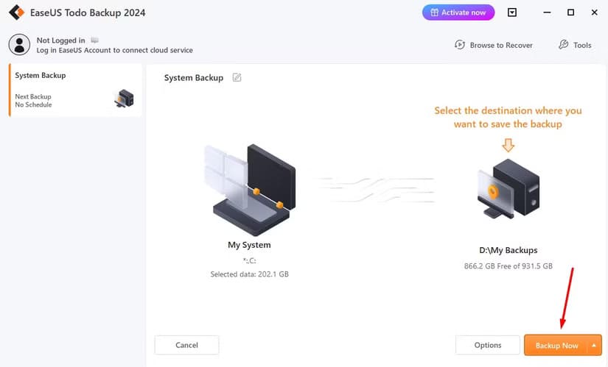
Task: Close the EaseUS Todo Backup window
Action: [x=594, y=13]
